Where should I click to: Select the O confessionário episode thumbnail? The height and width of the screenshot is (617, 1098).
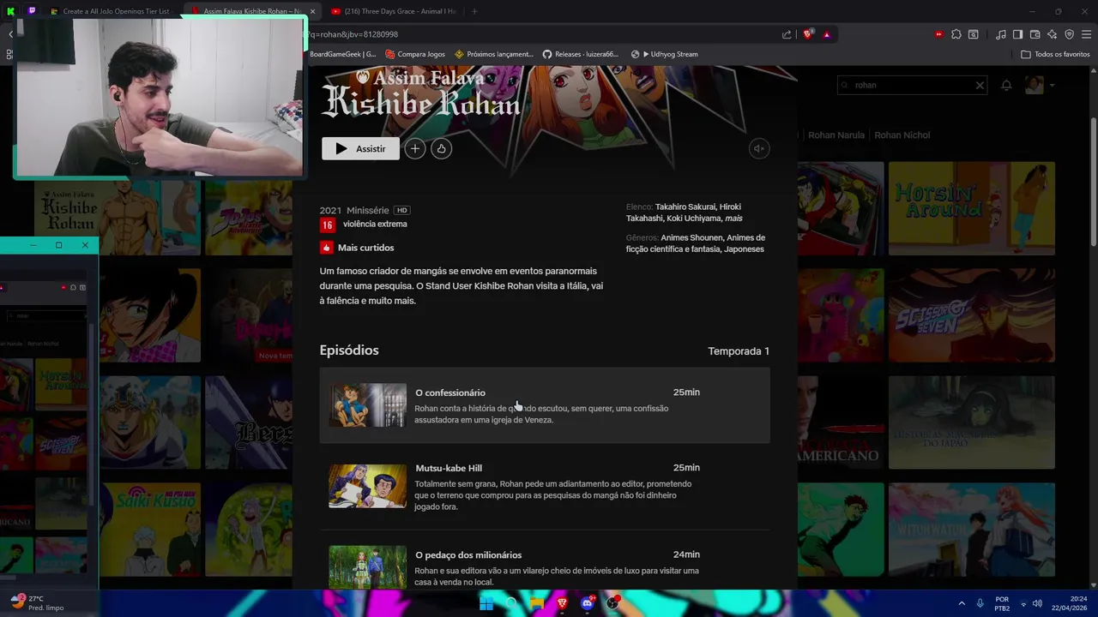click(x=367, y=405)
